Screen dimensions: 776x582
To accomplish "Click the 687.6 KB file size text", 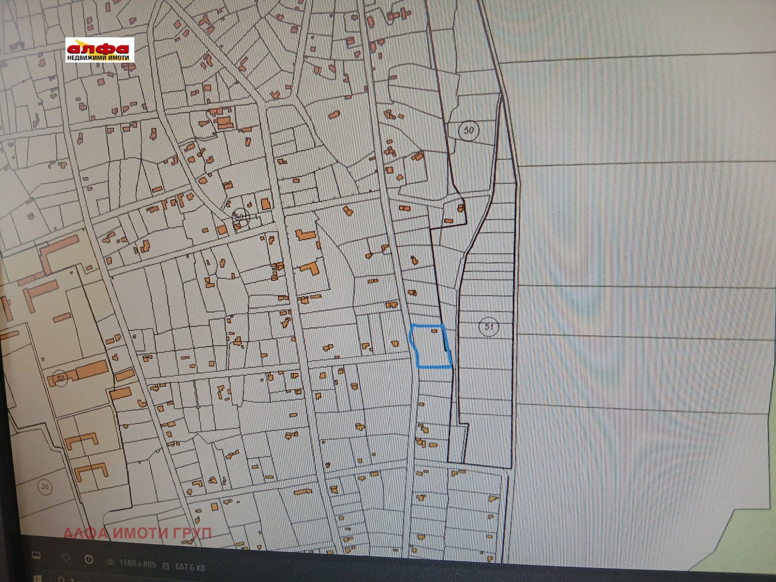I will coord(190,566).
